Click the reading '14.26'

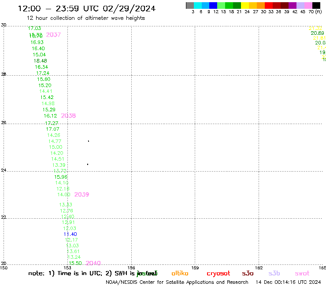click(54, 135)
